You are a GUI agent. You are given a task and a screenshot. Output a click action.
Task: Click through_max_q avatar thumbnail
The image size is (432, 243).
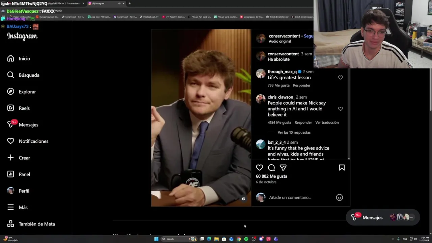(261, 74)
